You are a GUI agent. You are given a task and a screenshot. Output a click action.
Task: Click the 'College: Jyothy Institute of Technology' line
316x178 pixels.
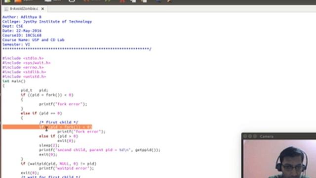(x=47, y=22)
